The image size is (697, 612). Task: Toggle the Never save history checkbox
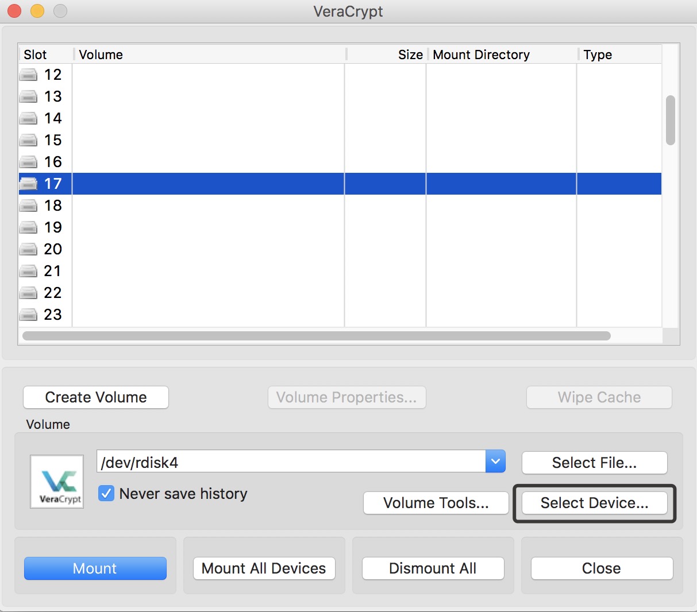pyautogui.click(x=106, y=494)
